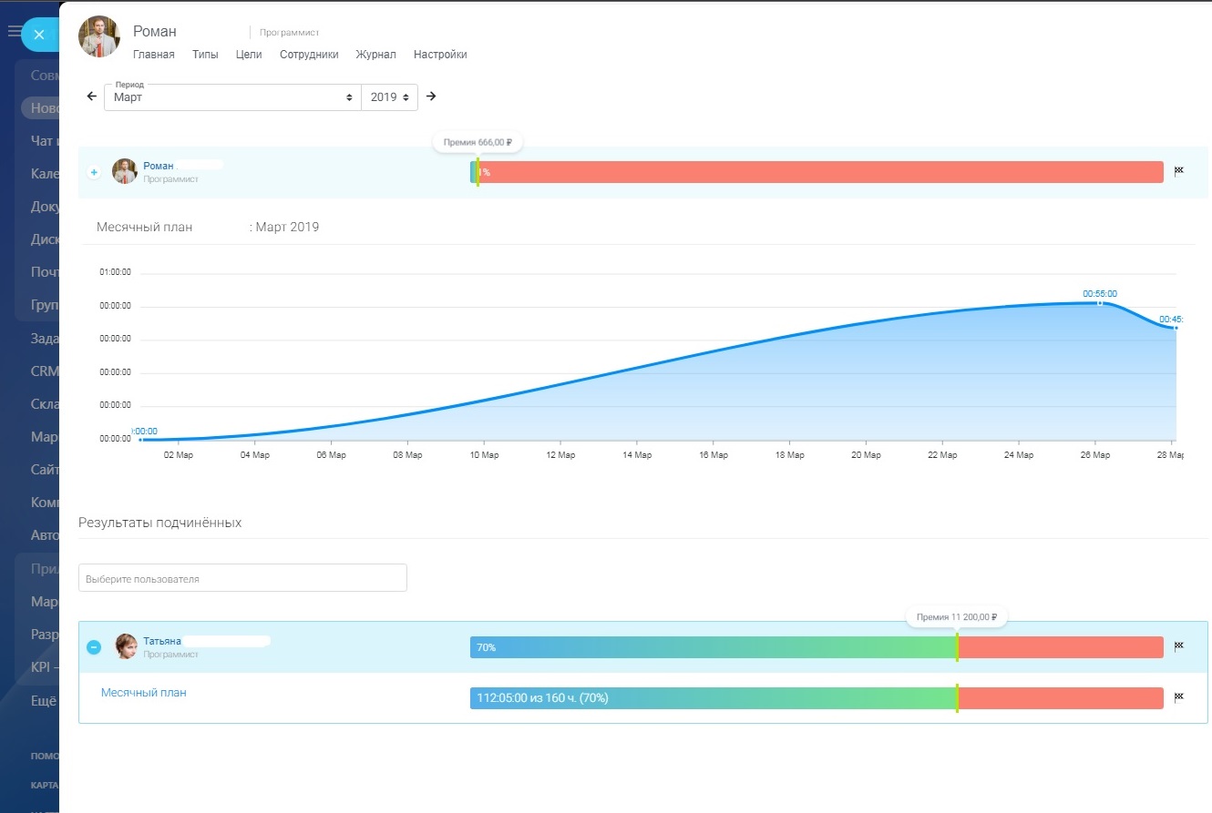The width and height of the screenshot is (1212, 813).
Task: Switch to the Сотрудники tab
Action: pyautogui.click(x=309, y=55)
